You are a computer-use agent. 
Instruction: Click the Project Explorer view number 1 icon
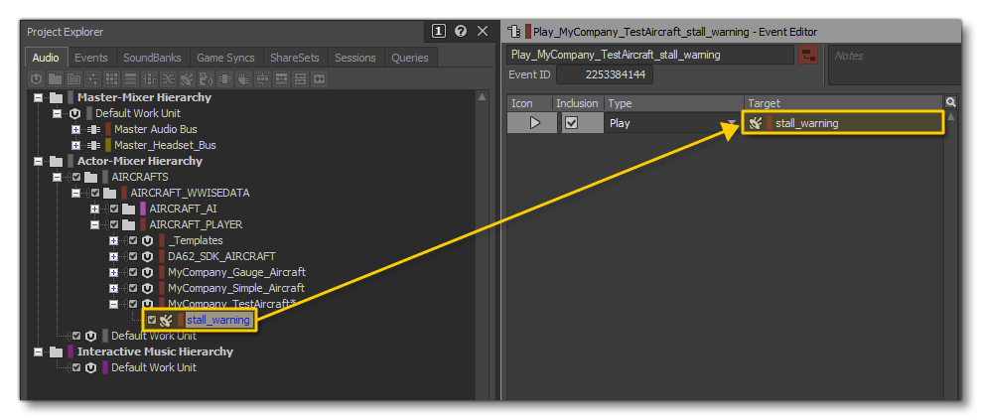pos(440,32)
